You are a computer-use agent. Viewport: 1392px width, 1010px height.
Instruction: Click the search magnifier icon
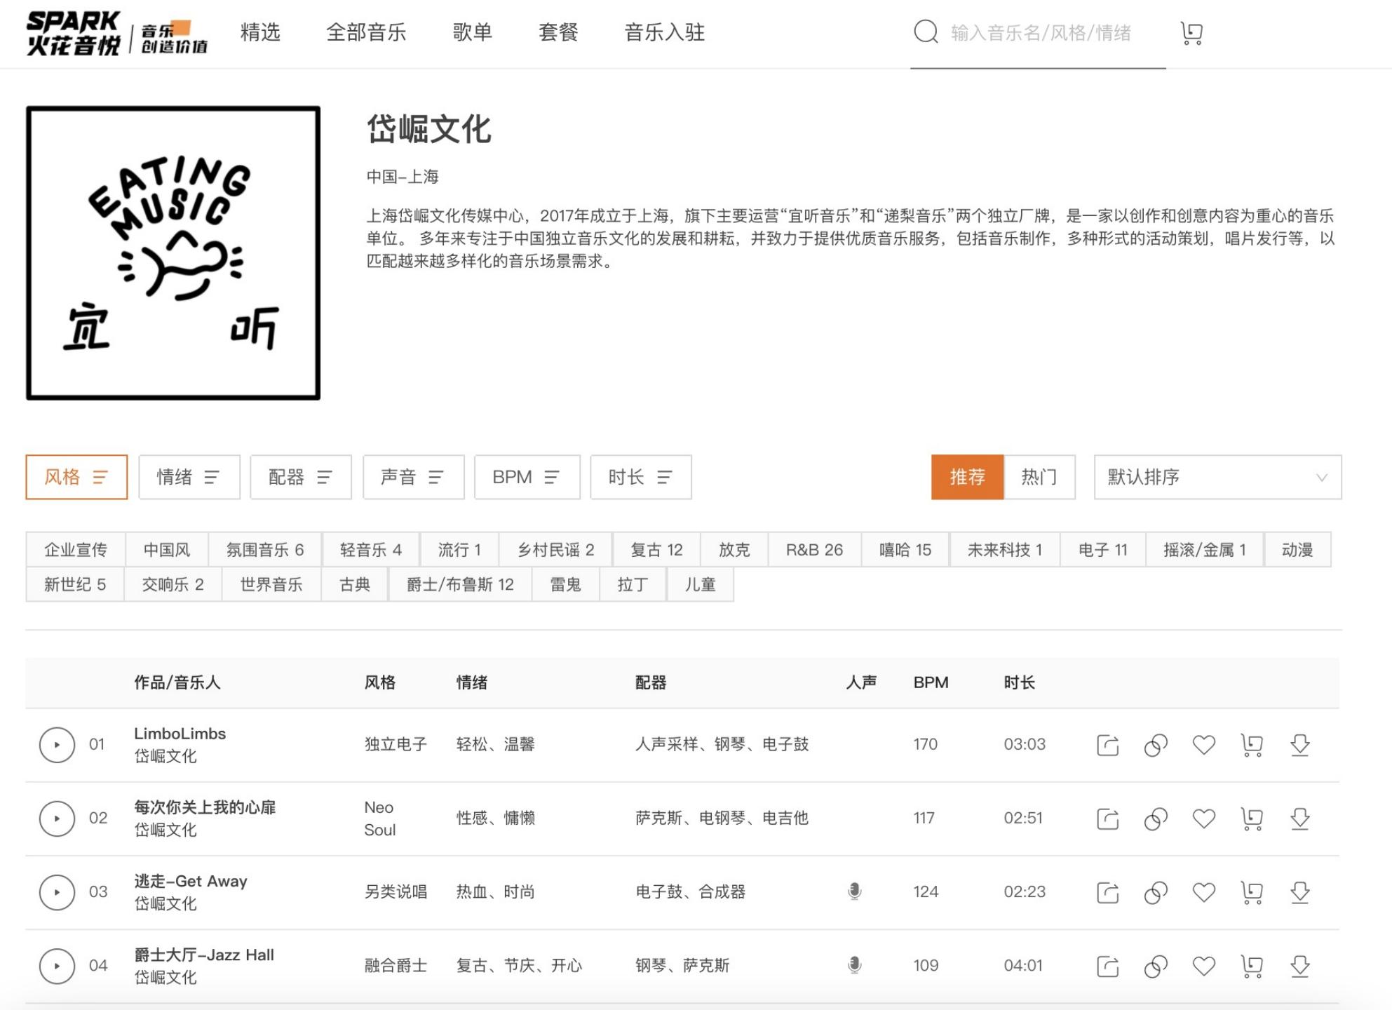(926, 32)
